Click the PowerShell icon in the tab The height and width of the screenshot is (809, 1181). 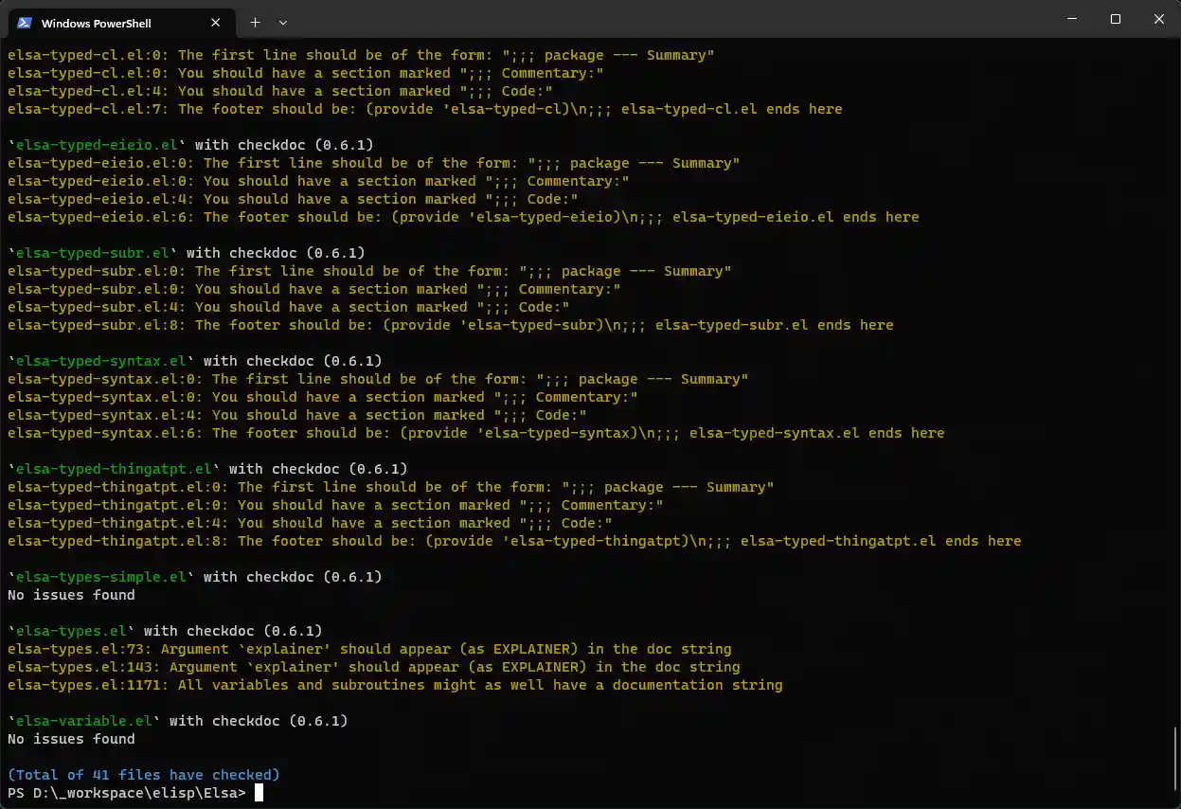(x=25, y=23)
